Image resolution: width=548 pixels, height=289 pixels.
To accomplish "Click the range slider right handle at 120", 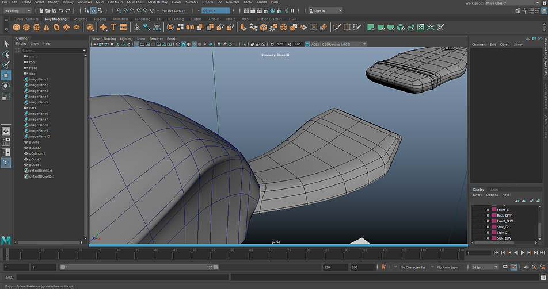I will [x=216, y=267].
